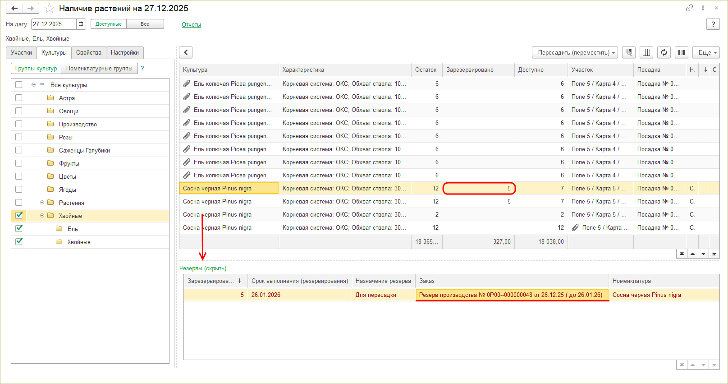Click the plain barcode icon button
The height and width of the screenshot is (384, 728).
coord(682,52)
